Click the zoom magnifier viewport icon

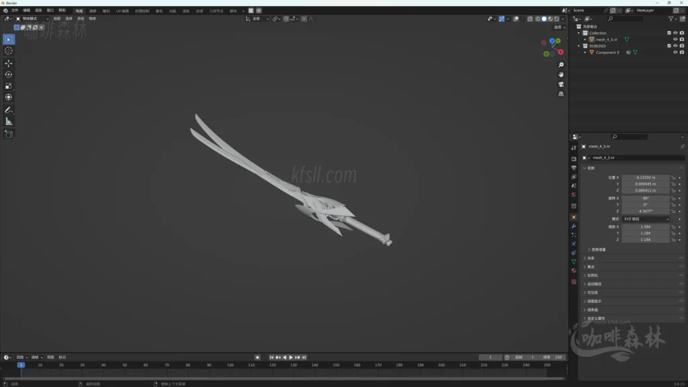coord(561,65)
